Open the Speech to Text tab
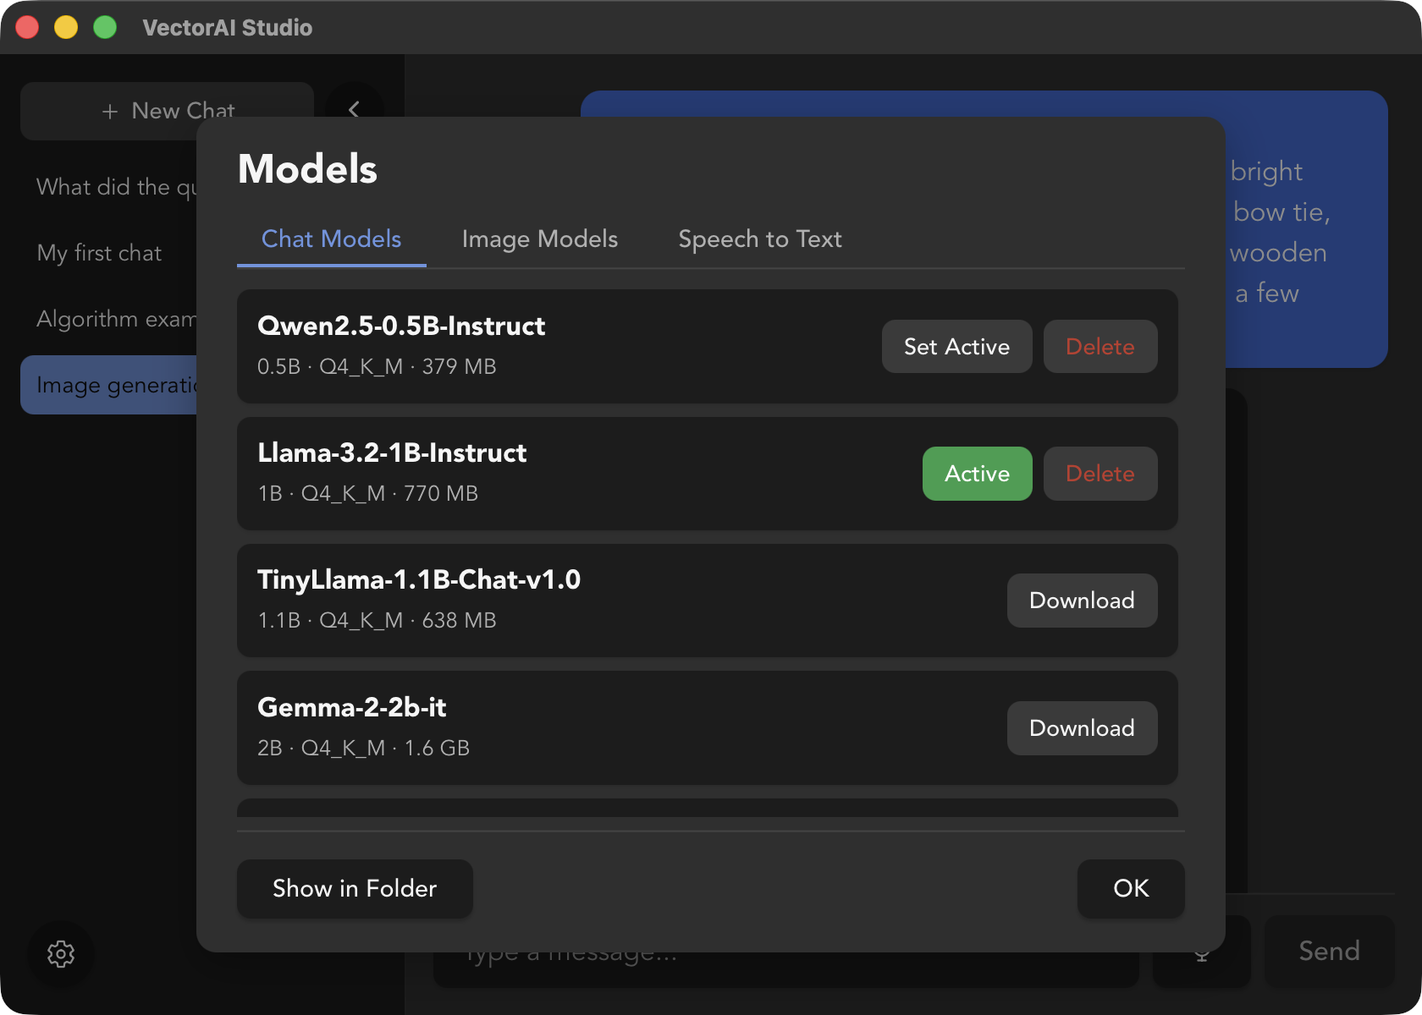 tap(760, 239)
